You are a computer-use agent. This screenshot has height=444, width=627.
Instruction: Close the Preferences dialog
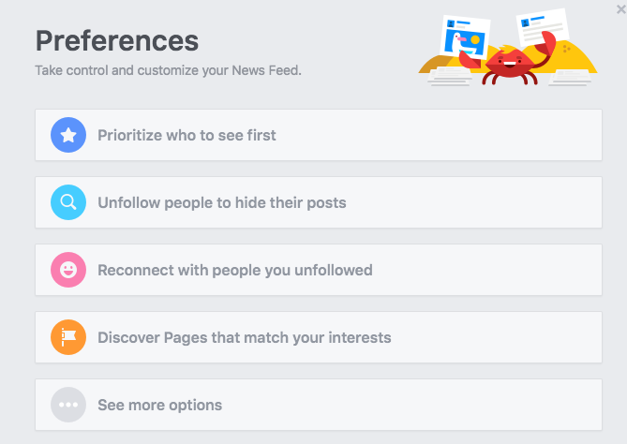620,8
